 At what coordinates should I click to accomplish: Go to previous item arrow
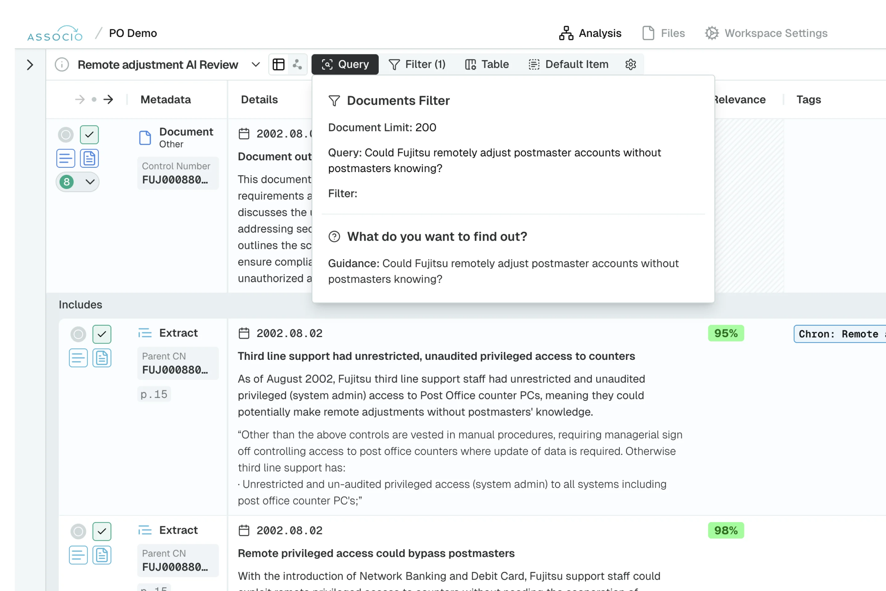[x=79, y=99]
